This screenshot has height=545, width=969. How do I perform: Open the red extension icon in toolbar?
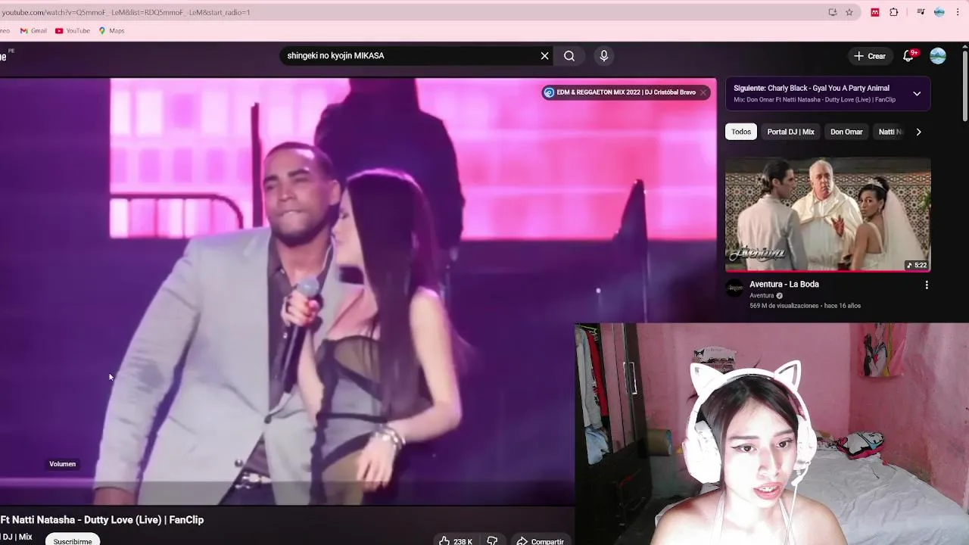875,12
